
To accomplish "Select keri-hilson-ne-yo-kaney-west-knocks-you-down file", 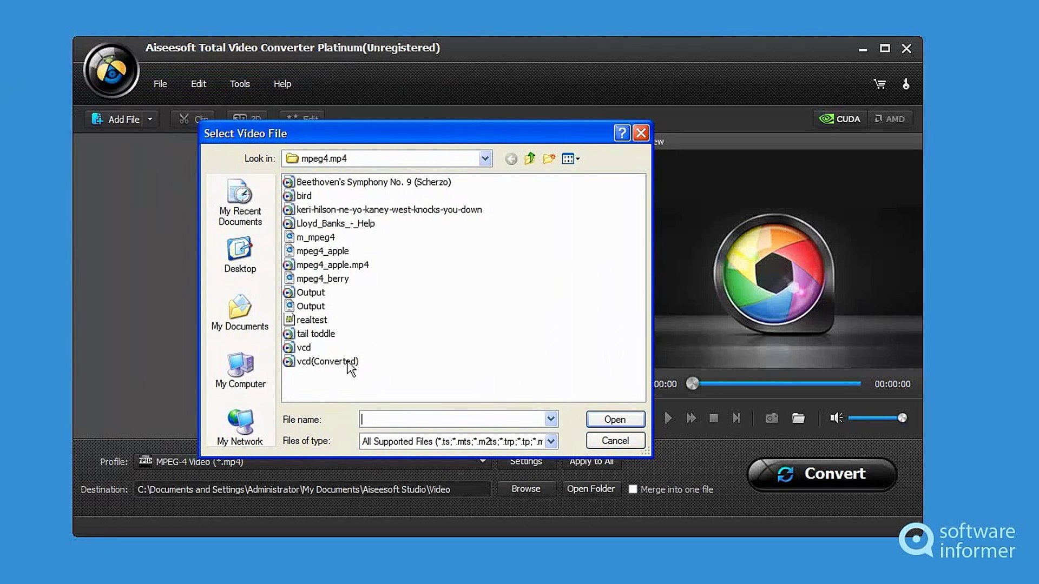I will [x=383, y=210].
